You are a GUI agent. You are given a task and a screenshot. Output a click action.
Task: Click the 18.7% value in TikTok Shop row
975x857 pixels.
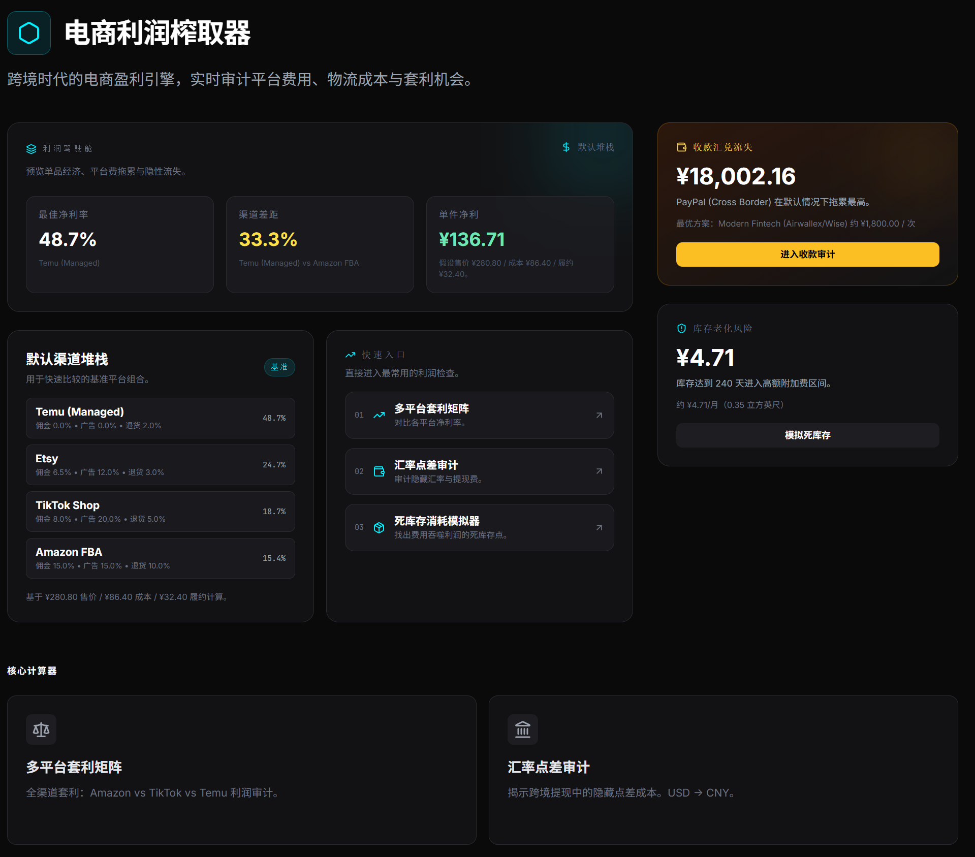tap(274, 512)
